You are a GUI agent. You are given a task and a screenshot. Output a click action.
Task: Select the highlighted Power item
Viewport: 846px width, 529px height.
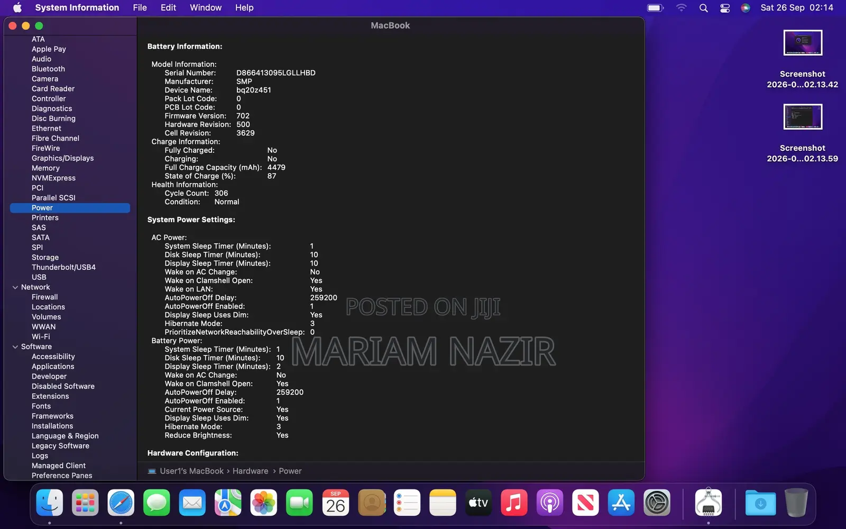70,208
